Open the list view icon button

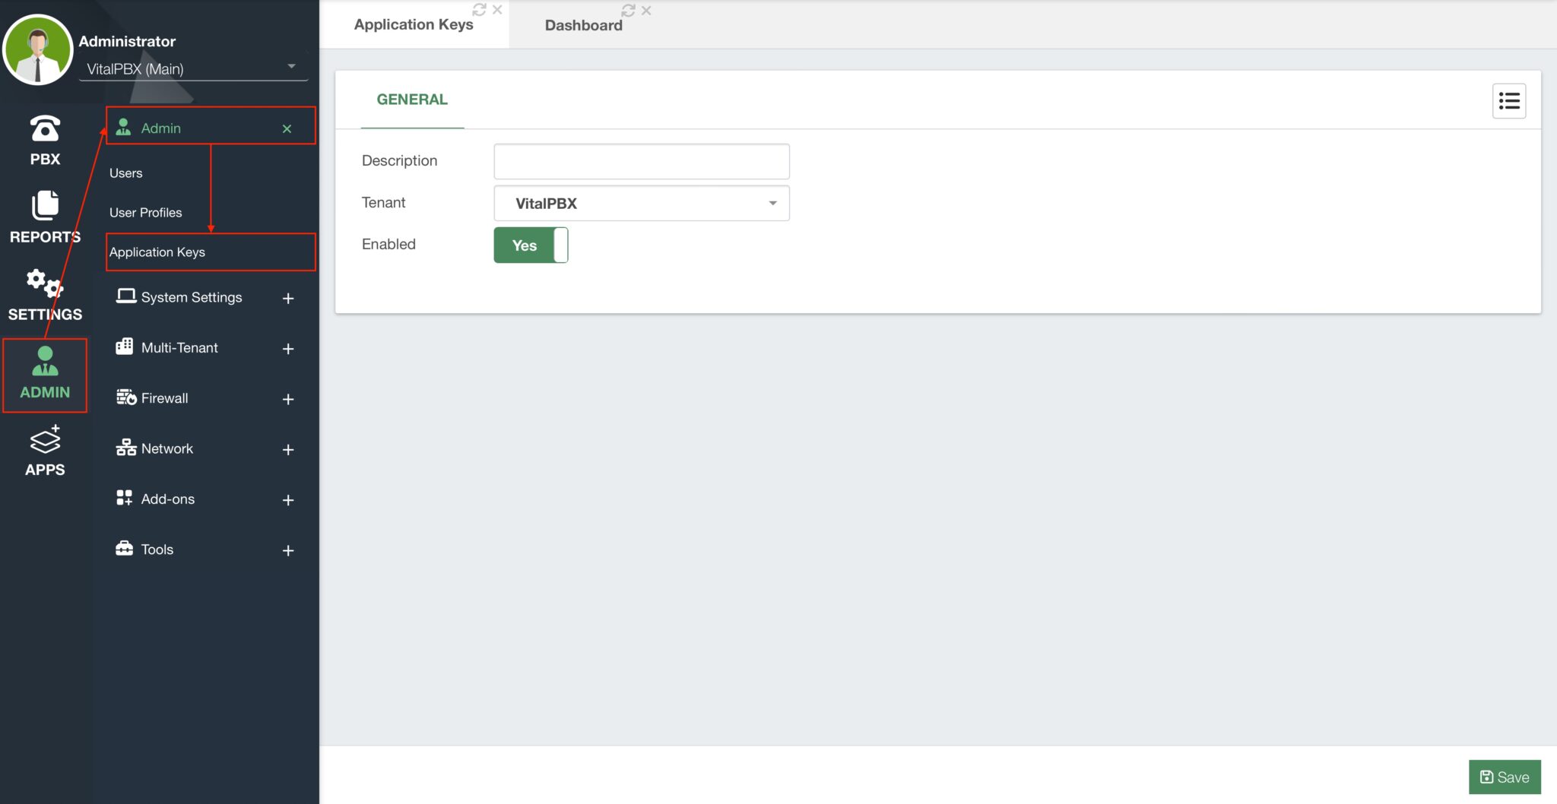1508,100
